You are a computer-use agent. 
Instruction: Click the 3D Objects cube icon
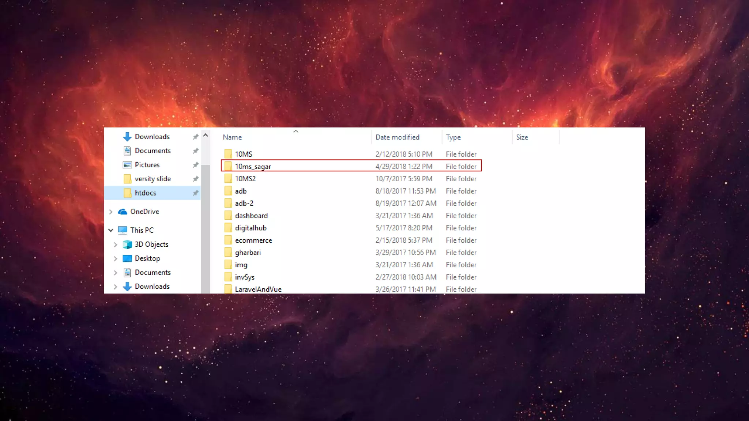[127, 244]
